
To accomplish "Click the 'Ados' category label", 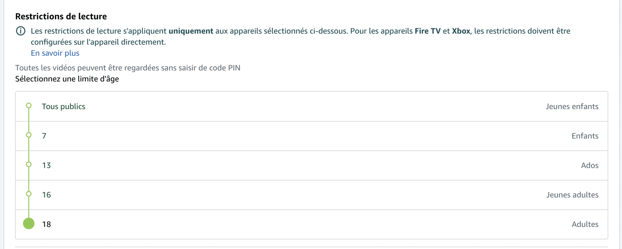I will pyautogui.click(x=590, y=165).
